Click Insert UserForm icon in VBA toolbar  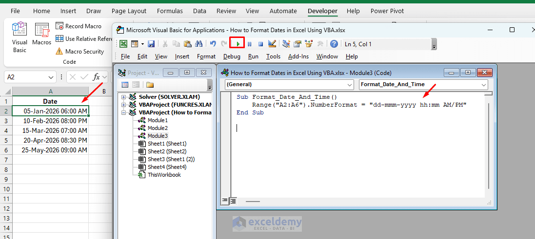click(135, 44)
